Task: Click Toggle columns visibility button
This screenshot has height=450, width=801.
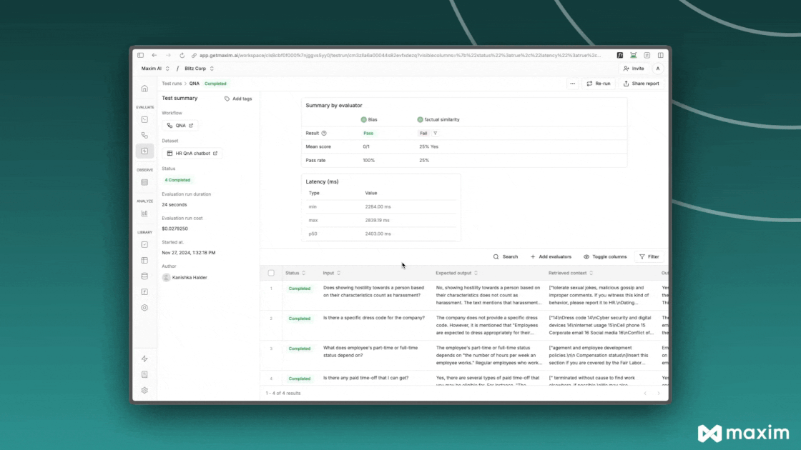Action: (x=605, y=256)
